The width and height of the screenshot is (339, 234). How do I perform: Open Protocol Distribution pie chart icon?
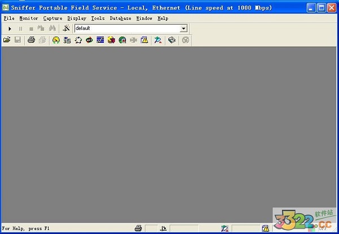(111, 40)
